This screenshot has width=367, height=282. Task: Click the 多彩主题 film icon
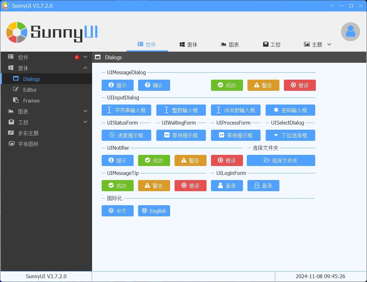(x=11, y=133)
